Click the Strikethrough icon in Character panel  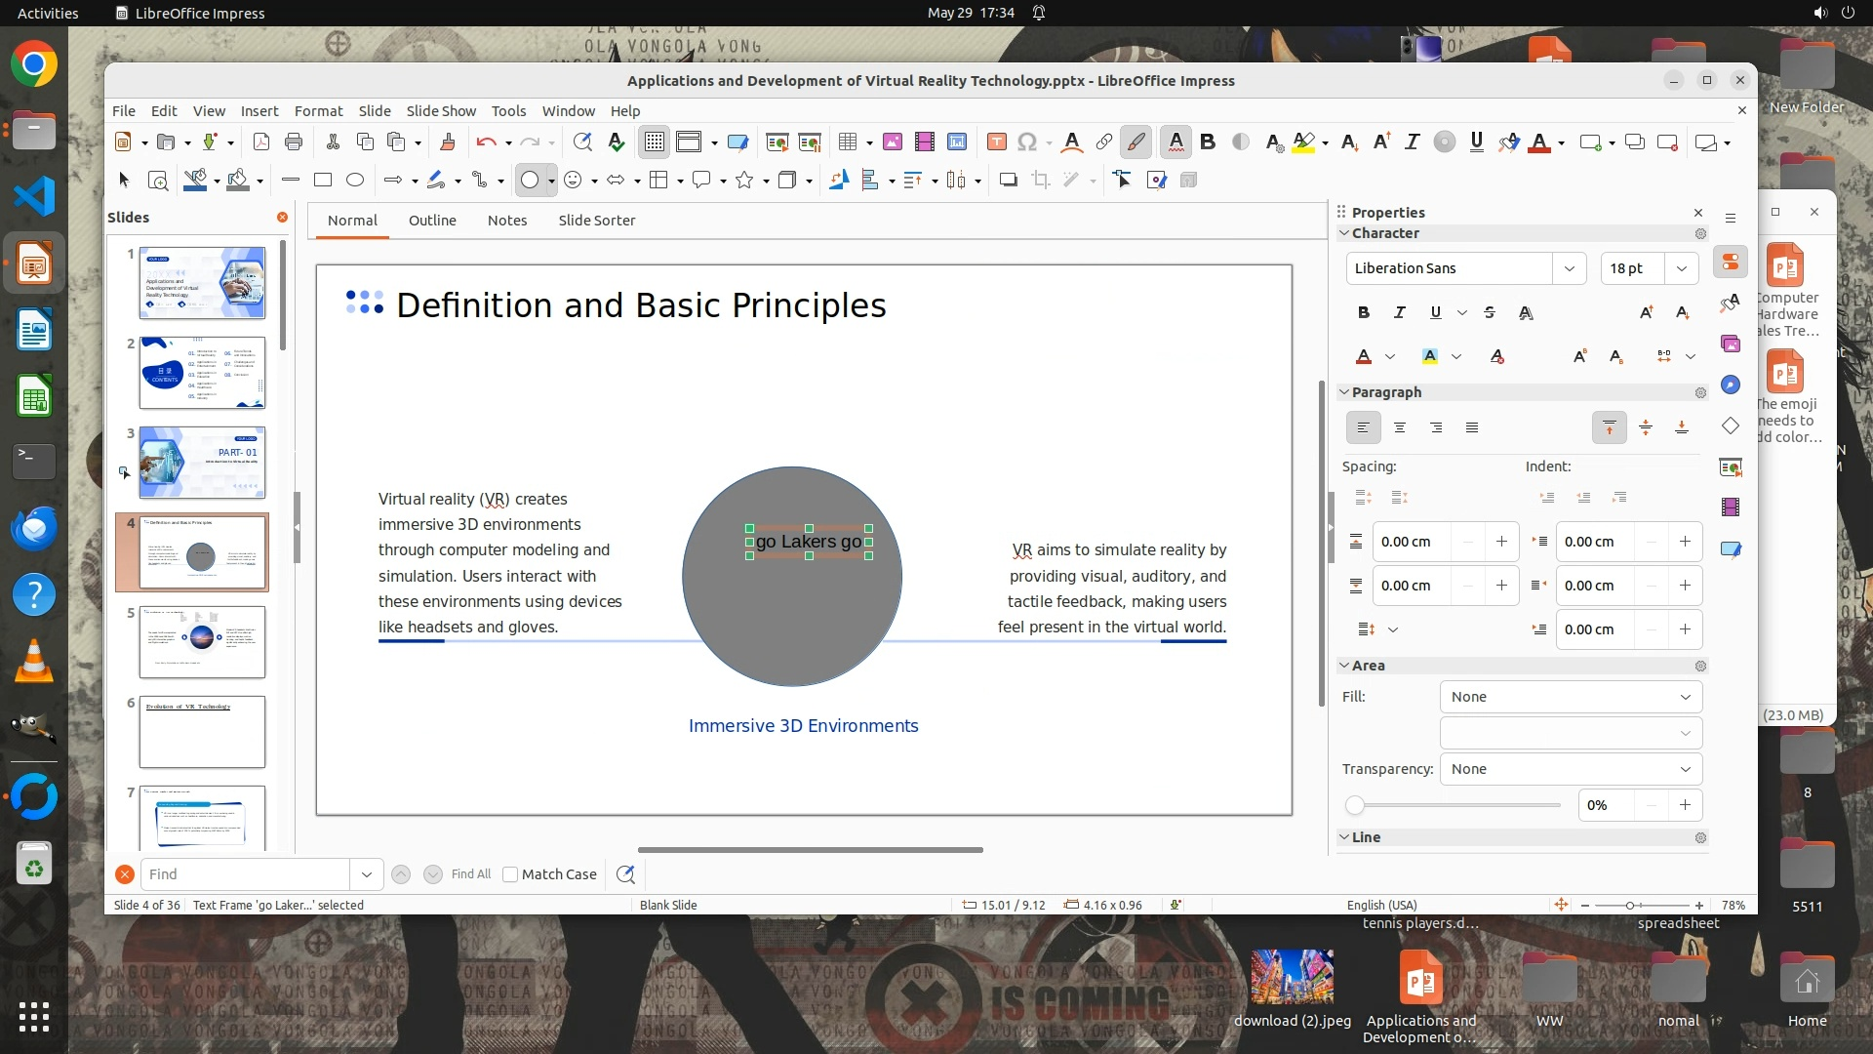tap(1489, 312)
